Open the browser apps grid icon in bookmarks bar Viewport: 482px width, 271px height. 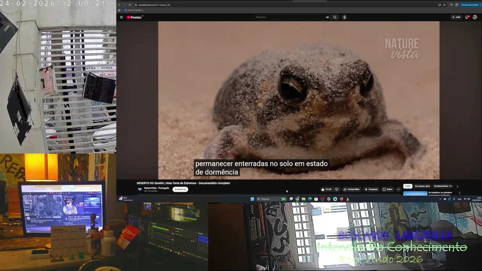(x=119, y=10)
